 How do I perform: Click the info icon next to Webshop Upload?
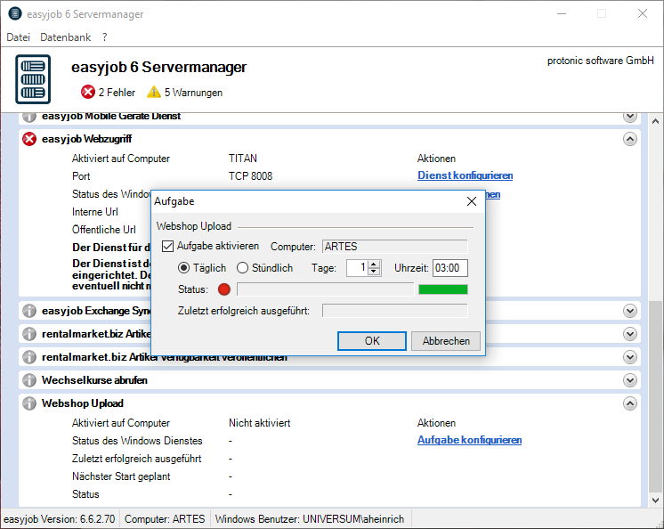coord(29,403)
